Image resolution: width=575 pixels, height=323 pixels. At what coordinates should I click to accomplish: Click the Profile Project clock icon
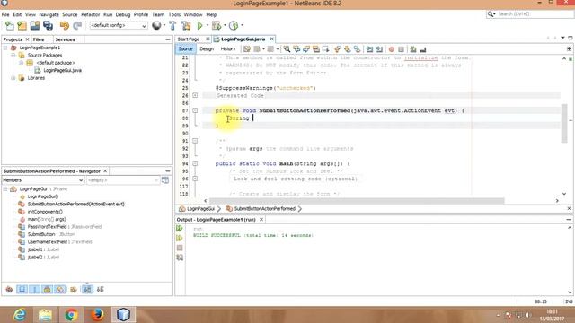234,26
